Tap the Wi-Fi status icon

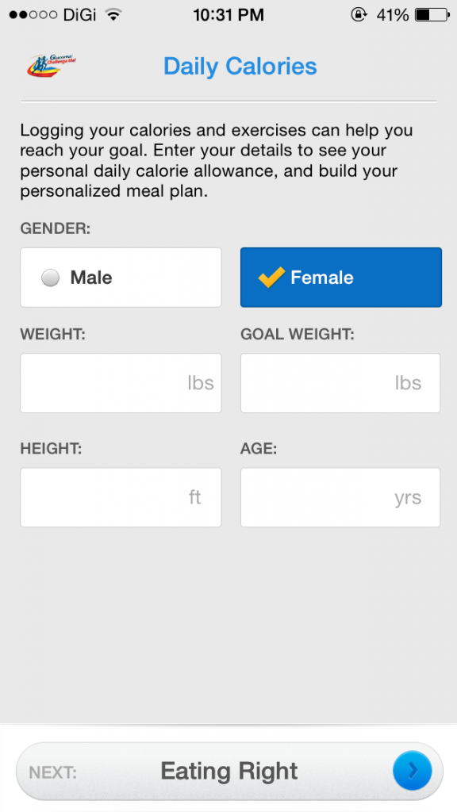(113, 14)
